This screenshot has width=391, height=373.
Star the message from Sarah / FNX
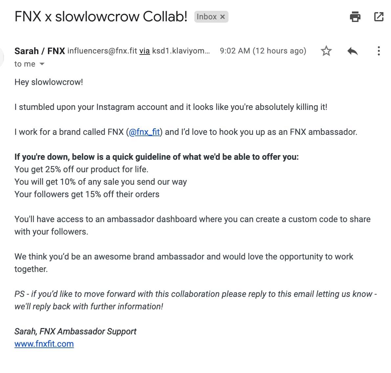coord(326,51)
